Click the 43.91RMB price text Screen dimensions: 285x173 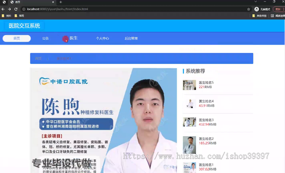click(x=206, y=106)
